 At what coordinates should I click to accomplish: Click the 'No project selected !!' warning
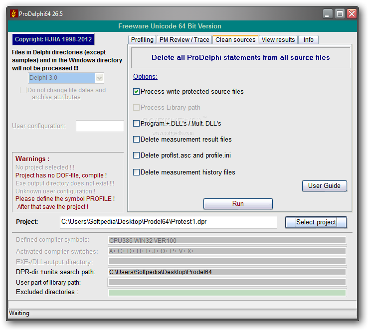pos(45,167)
